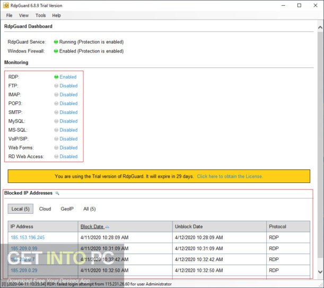
Task: Select unblock date 4/12/2020 10:31:09 AM cell
Action: click(220, 249)
